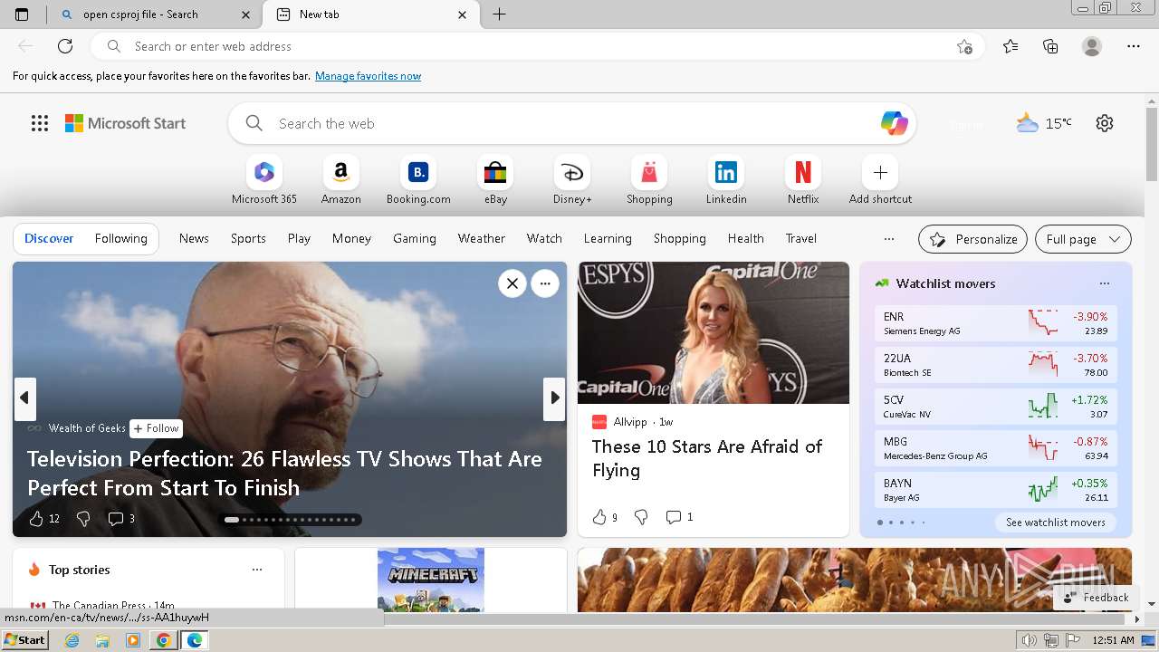Open the Microsoft Start logo link

point(125,123)
